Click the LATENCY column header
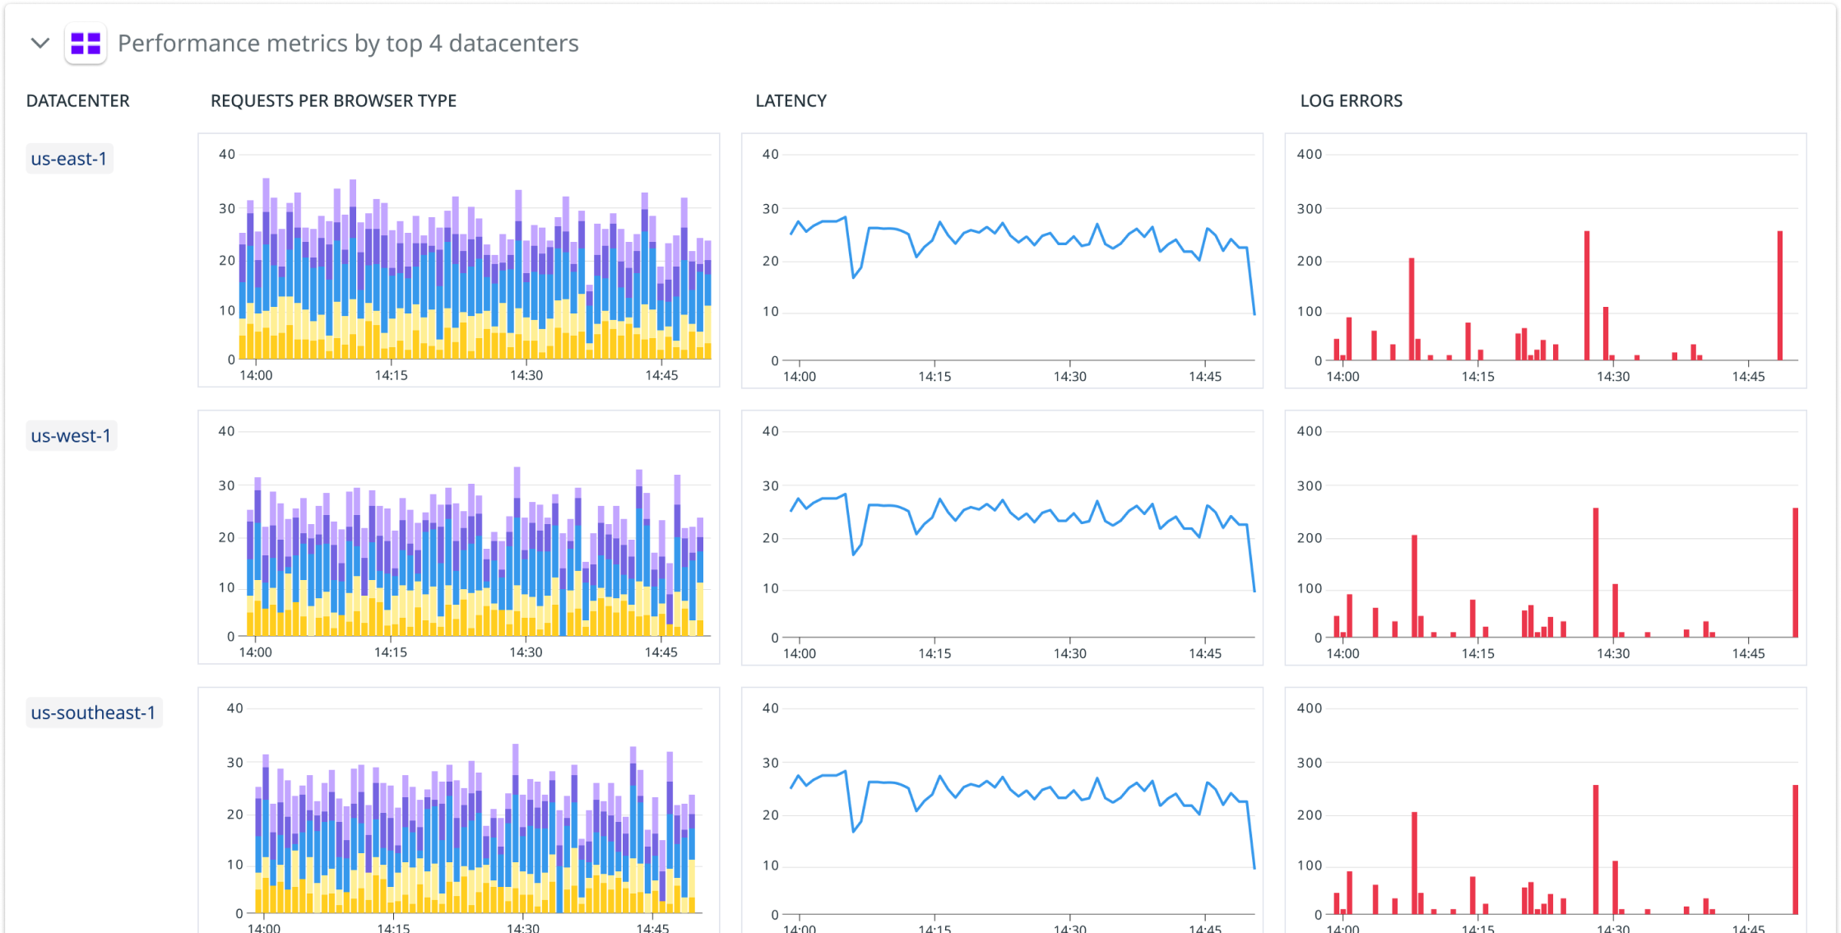 (x=791, y=100)
